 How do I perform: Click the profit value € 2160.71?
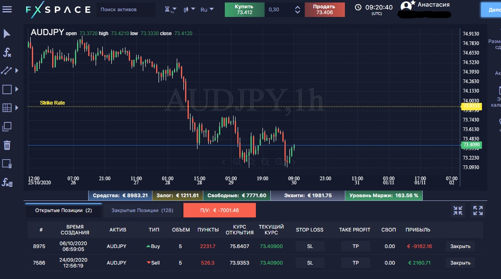(419, 263)
